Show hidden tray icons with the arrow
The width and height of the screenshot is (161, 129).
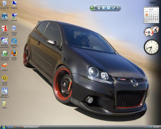[145, 127]
